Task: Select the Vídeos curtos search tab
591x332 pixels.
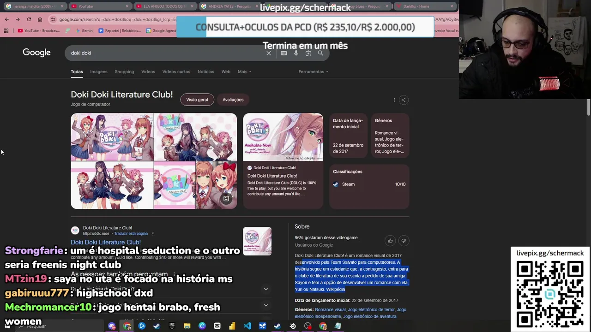Action: pyautogui.click(x=176, y=71)
